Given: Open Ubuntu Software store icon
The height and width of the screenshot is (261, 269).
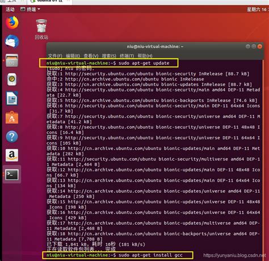Looking at the screenshot, I should coord(12,117).
